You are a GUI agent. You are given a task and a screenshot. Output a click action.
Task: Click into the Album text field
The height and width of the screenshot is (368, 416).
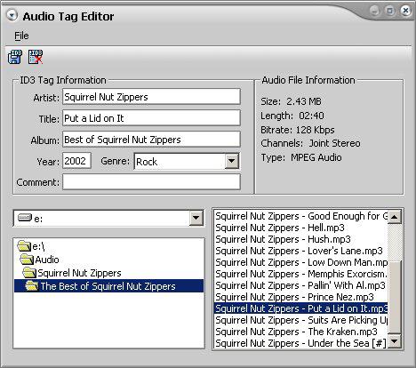click(151, 140)
